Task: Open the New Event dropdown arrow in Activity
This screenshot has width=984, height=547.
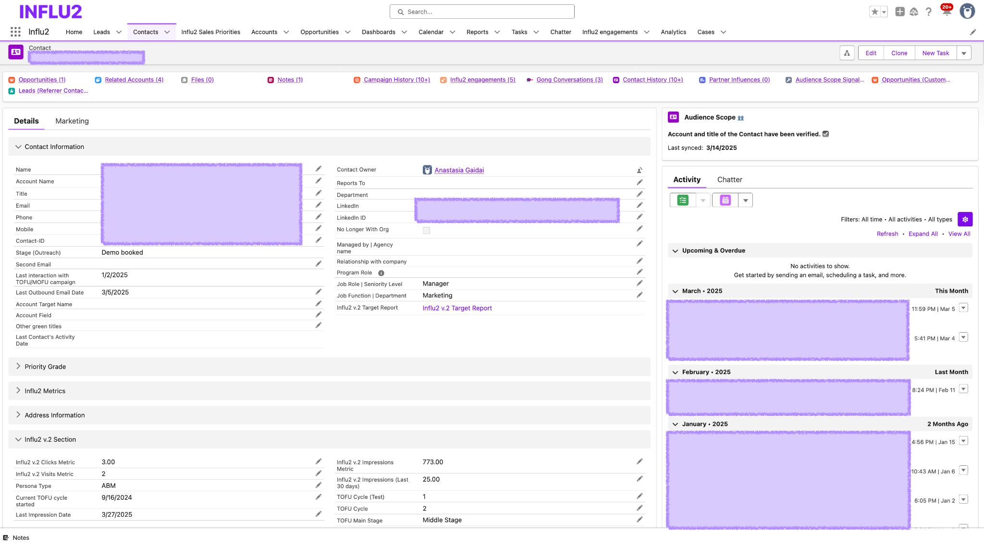Action: pos(745,200)
